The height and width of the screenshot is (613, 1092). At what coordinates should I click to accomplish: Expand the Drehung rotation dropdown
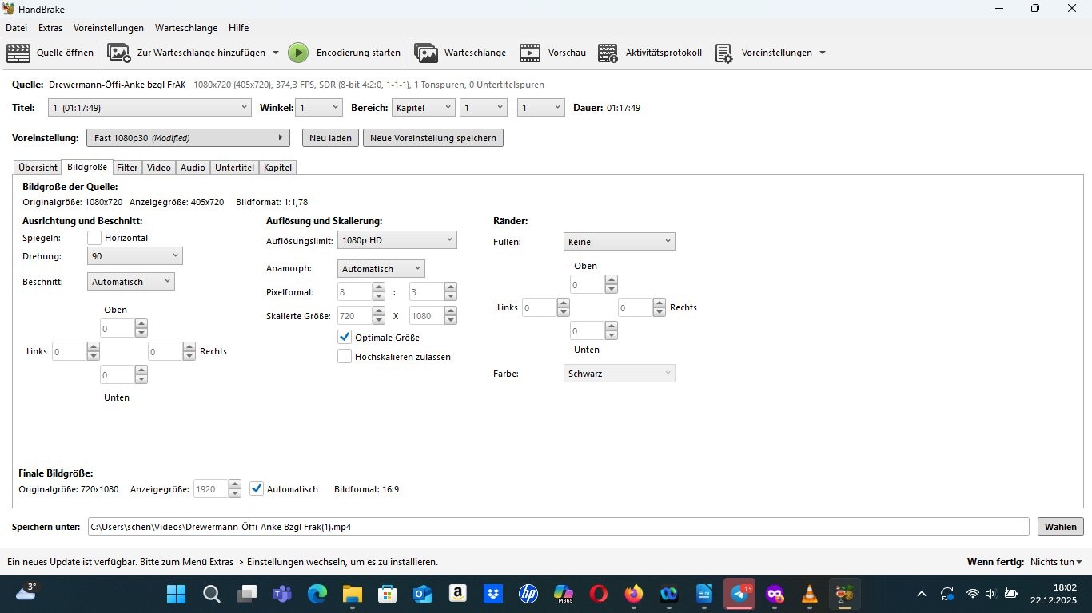(134, 256)
